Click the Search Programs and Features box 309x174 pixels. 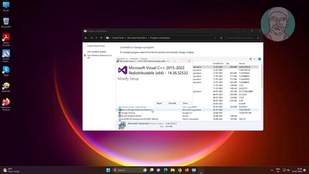pos(243,38)
